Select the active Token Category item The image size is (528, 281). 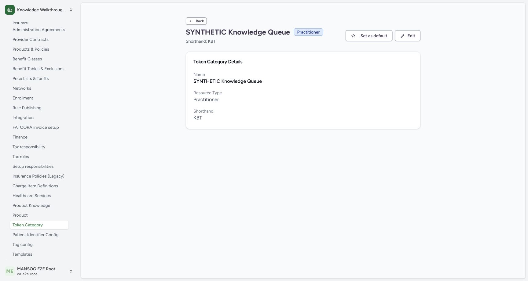pyautogui.click(x=39, y=225)
